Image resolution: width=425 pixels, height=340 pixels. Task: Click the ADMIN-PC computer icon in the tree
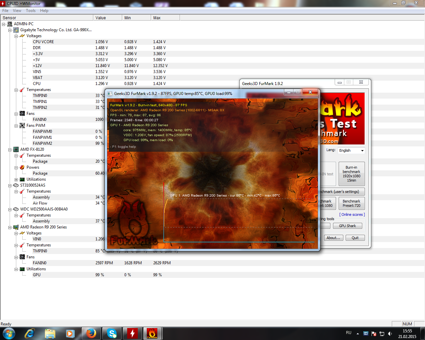click(10, 24)
